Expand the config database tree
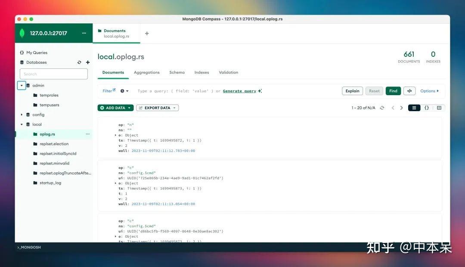The width and height of the screenshot is (465, 267). pyautogui.click(x=22, y=115)
